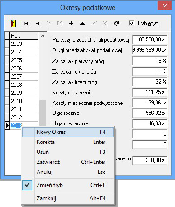The height and width of the screenshot is (207, 175).
Task: Select year 2004 row
Action: click(24, 52)
